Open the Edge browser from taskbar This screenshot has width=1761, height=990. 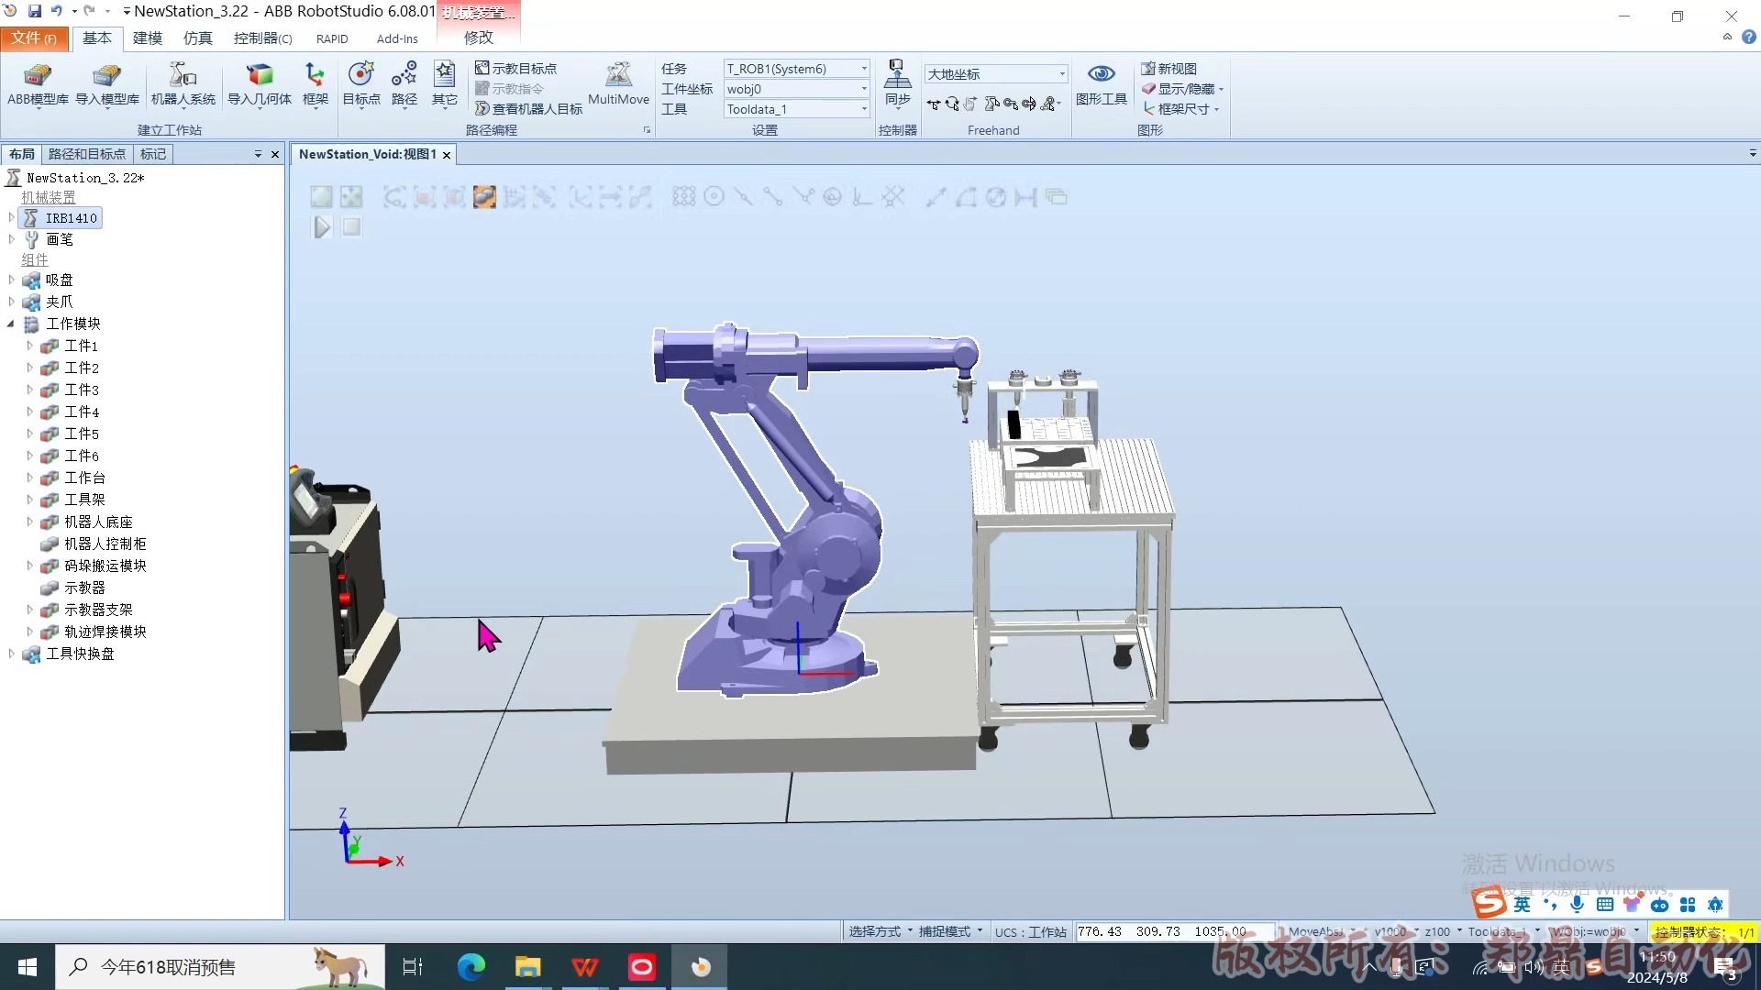[x=471, y=967]
